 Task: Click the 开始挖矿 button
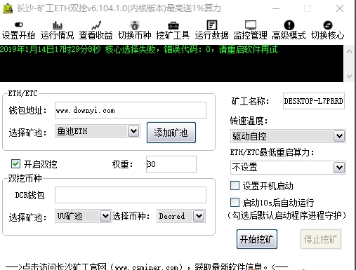[x=257, y=239]
